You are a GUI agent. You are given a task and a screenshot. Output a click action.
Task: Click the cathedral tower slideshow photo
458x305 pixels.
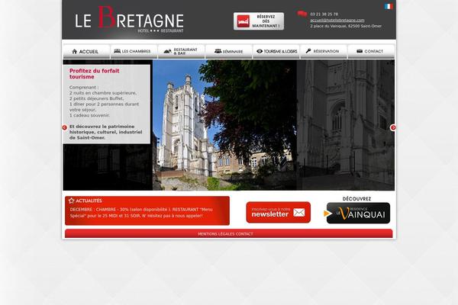(224, 125)
